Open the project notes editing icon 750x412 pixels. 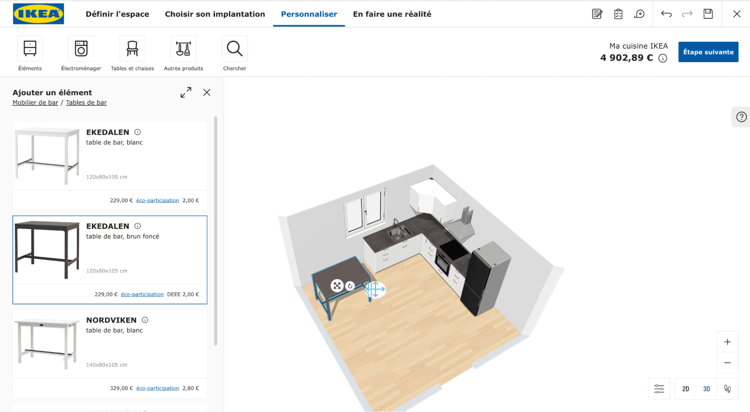596,14
